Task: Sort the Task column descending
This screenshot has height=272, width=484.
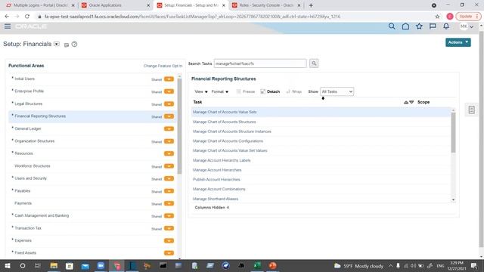Action: tap(411, 102)
